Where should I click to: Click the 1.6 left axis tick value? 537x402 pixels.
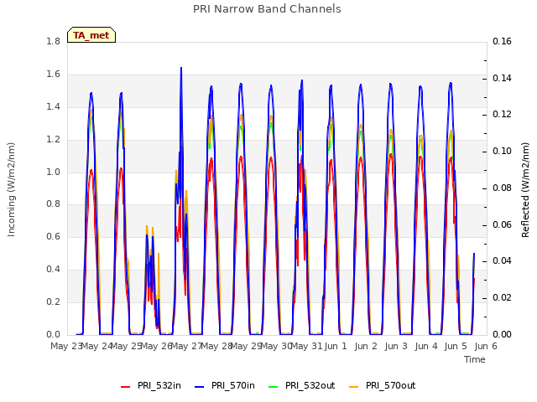click(x=54, y=75)
